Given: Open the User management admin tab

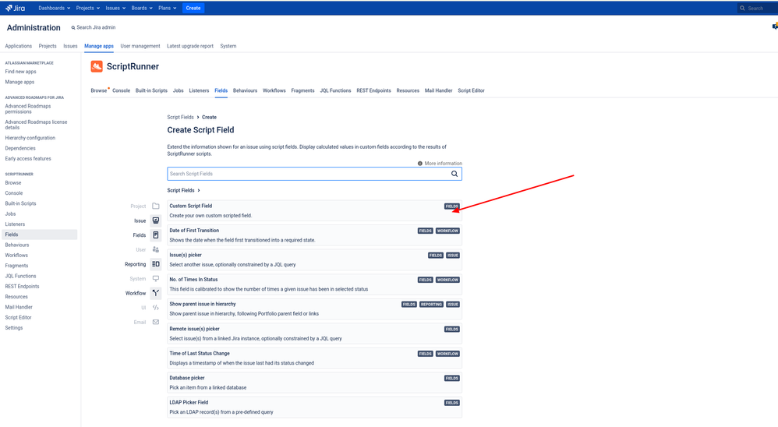Looking at the screenshot, I should tap(140, 46).
